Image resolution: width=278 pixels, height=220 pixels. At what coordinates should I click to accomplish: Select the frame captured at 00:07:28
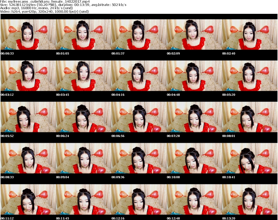(x=194, y=117)
